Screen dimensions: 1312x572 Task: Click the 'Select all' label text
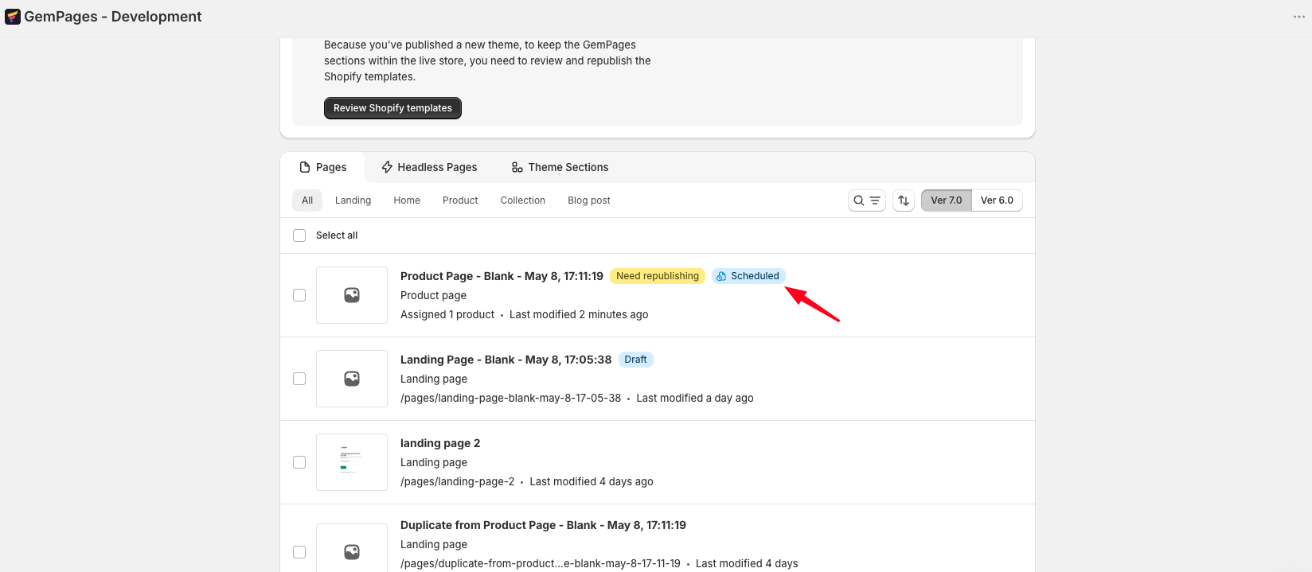coord(337,235)
